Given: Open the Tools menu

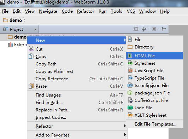Looking at the screenshot, I should [117, 11].
